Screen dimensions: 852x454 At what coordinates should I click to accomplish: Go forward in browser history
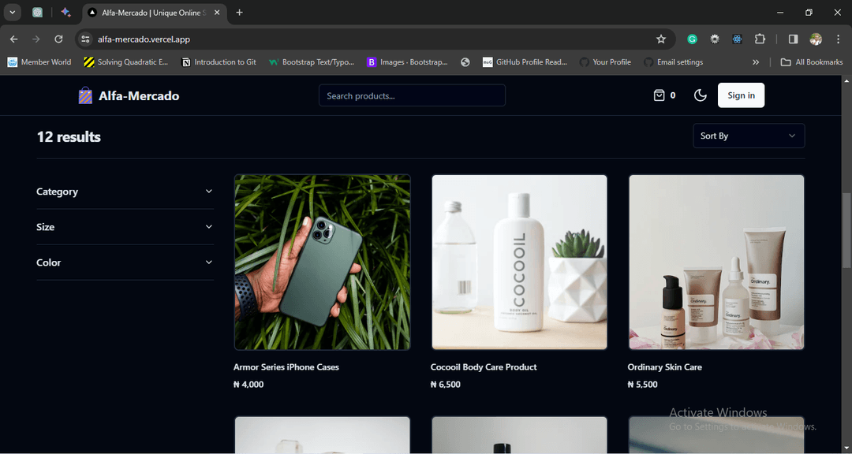click(36, 39)
